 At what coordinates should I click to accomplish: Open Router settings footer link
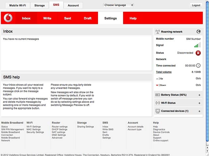60,127
